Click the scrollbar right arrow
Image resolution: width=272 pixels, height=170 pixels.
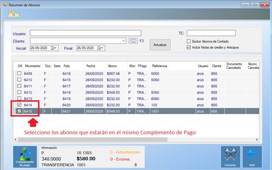coord(257,140)
